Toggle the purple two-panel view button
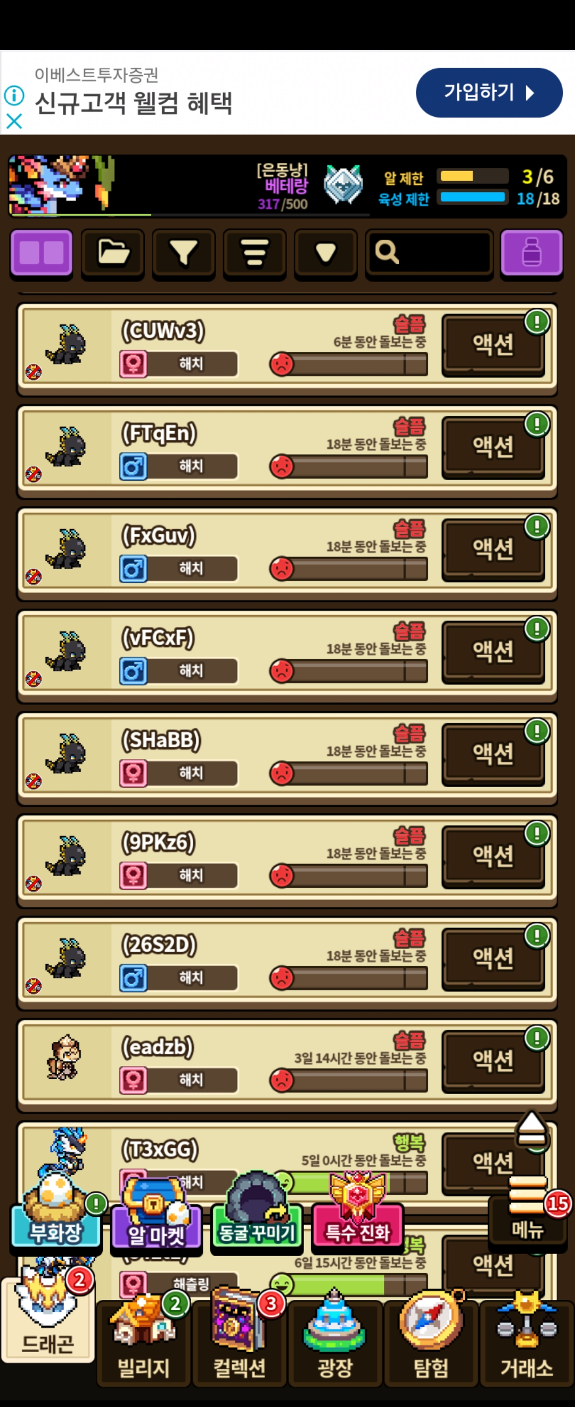Image resolution: width=575 pixels, height=1407 pixels. 42,253
